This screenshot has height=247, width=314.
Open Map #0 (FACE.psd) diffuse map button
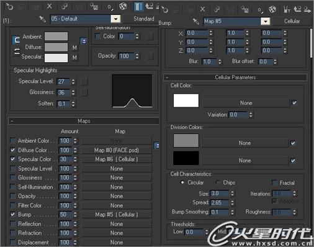click(117, 150)
